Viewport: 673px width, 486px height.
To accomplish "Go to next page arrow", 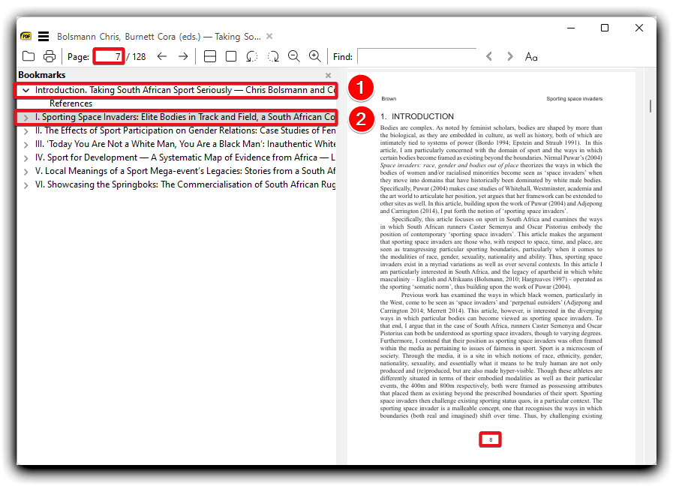I will 182,55.
